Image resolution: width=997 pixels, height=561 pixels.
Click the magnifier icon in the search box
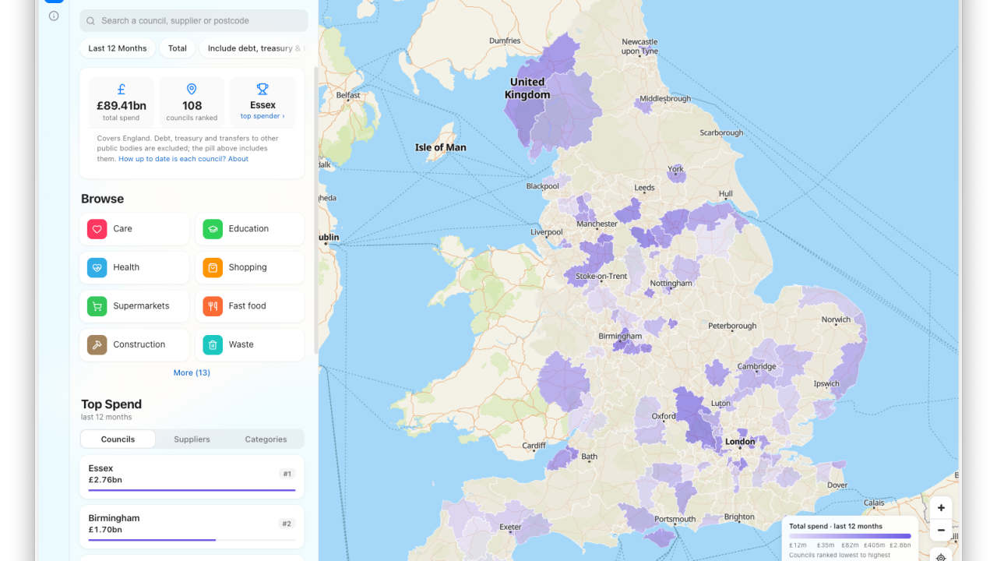(91, 21)
